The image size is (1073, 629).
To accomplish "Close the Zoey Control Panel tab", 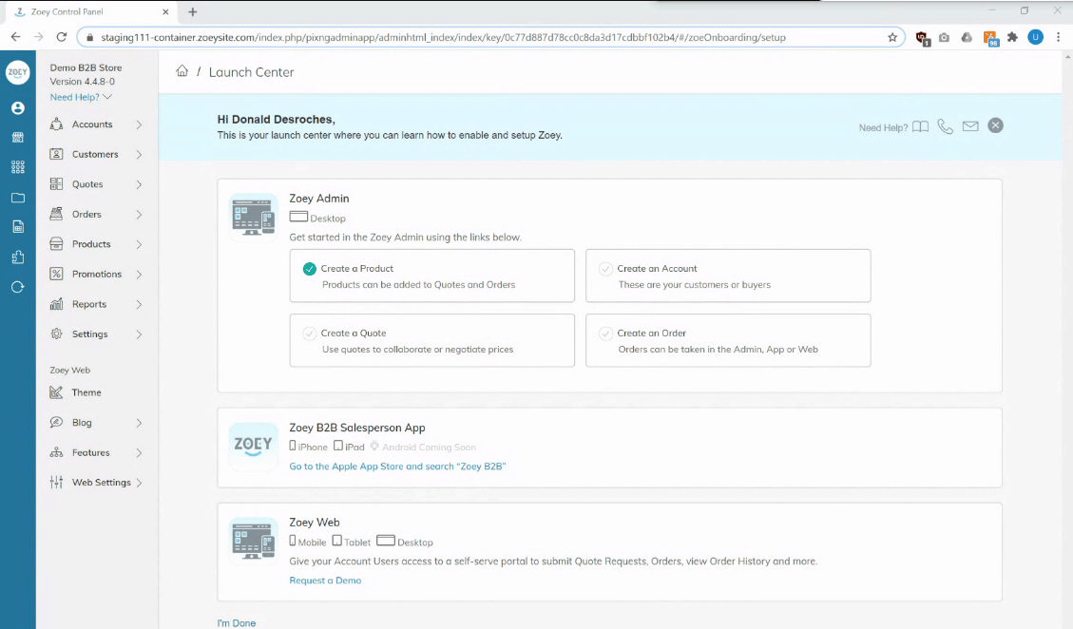I will (165, 11).
